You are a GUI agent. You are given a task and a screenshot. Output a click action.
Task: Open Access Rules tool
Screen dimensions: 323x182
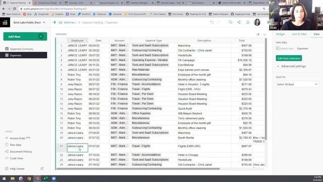pos(18,138)
